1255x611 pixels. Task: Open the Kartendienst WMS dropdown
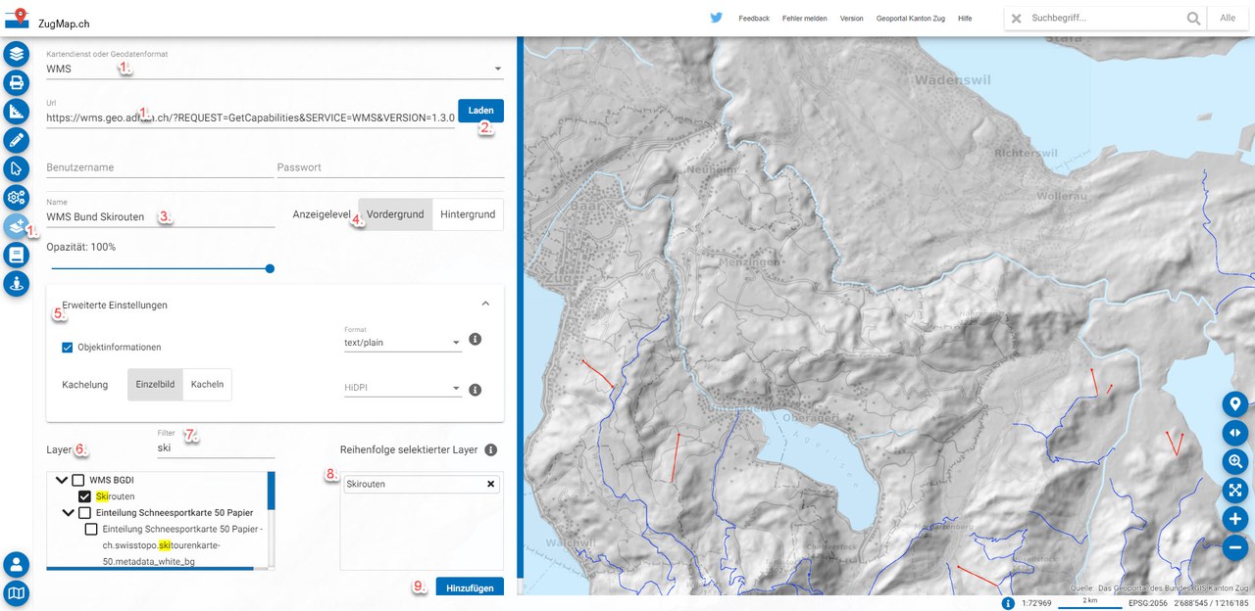(x=275, y=69)
